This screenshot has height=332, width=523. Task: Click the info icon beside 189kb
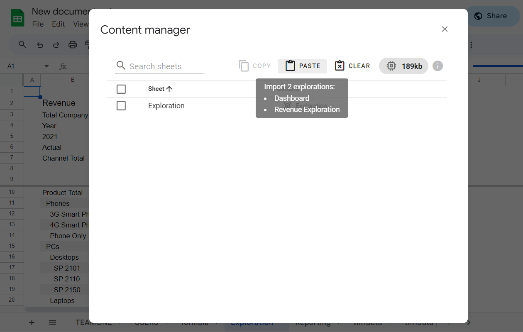pyautogui.click(x=437, y=66)
